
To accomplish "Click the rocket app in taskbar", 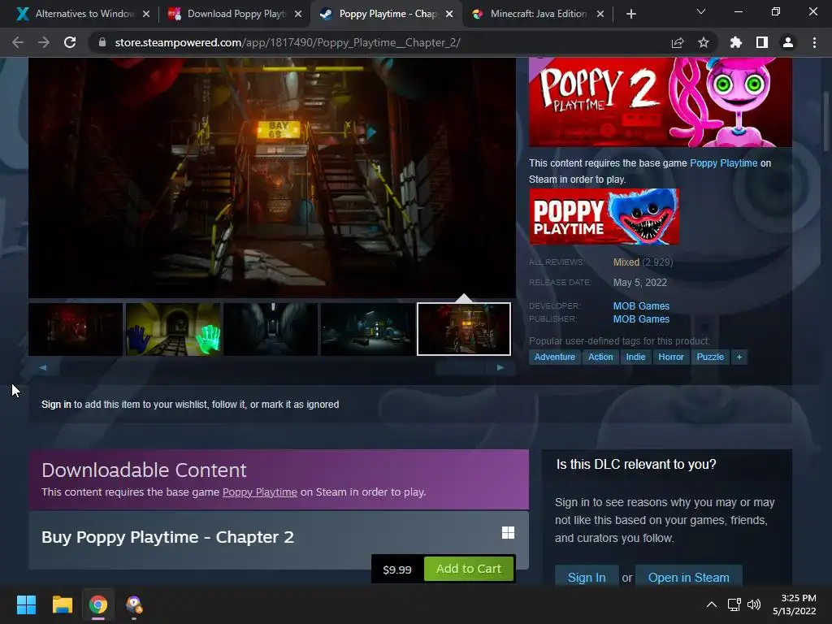I will pyautogui.click(x=134, y=604).
